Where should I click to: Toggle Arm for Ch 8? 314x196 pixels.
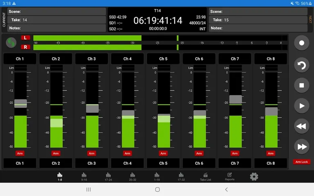coord(271,154)
